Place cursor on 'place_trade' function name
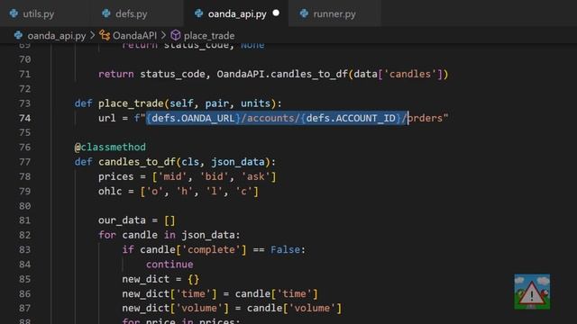The width and height of the screenshot is (577, 324). (x=131, y=103)
